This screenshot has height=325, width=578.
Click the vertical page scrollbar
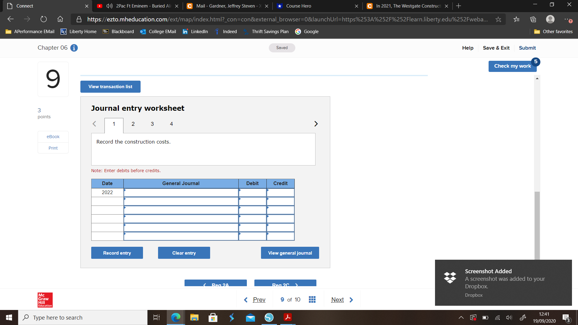pos(537,226)
